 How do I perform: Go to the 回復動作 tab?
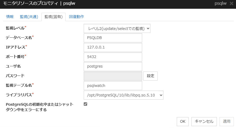[x=76, y=17]
